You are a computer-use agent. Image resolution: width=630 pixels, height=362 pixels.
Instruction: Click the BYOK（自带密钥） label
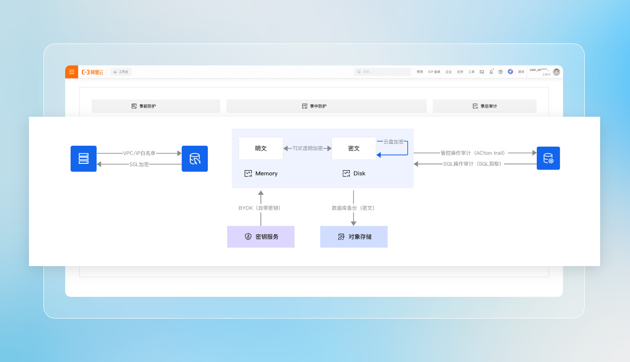(261, 208)
